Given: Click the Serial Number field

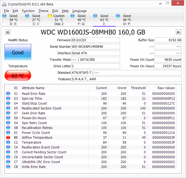Looking at the screenshot, I should 96,47.
